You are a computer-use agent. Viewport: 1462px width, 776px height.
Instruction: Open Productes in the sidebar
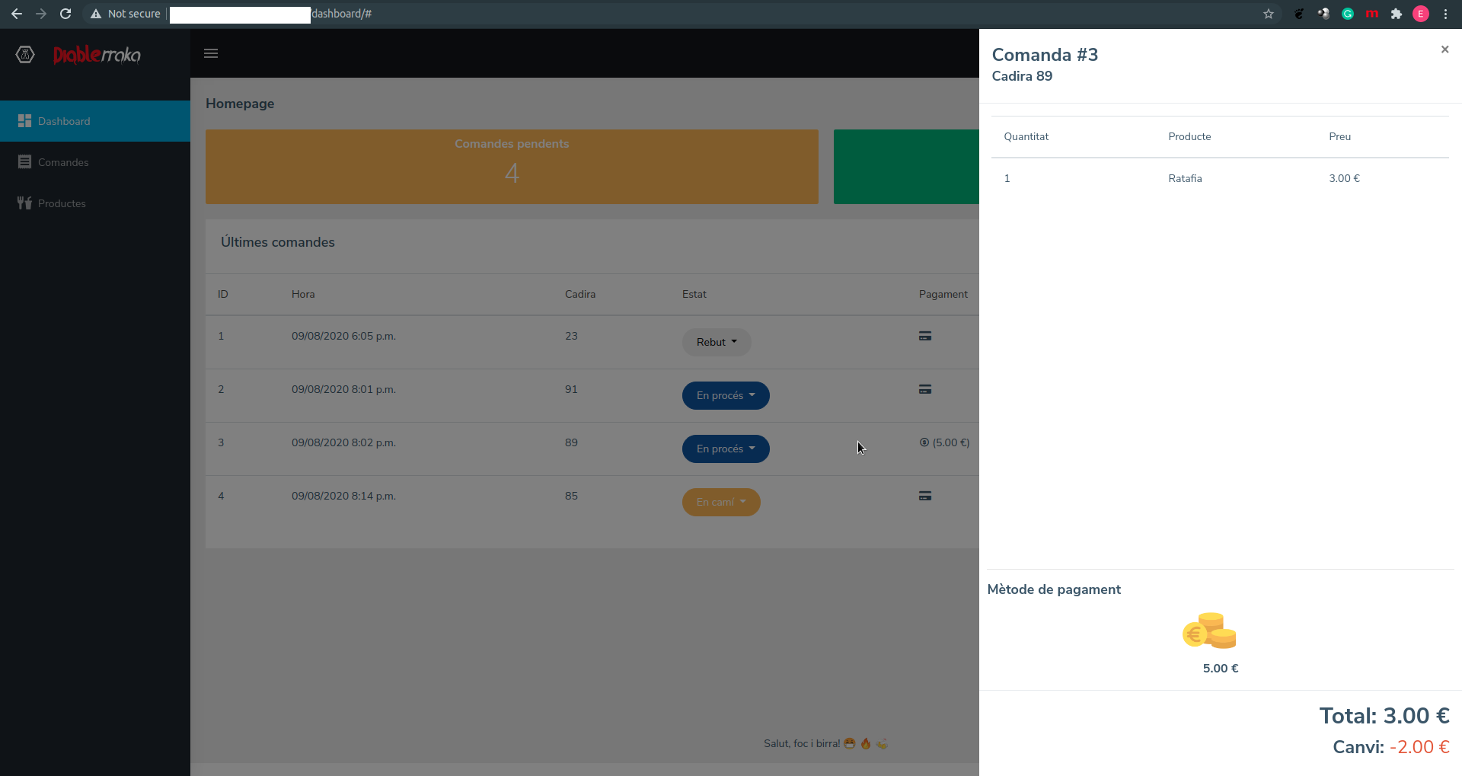click(95, 203)
